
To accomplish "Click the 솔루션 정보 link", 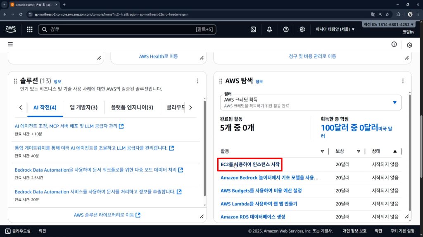I will pos(57,81).
